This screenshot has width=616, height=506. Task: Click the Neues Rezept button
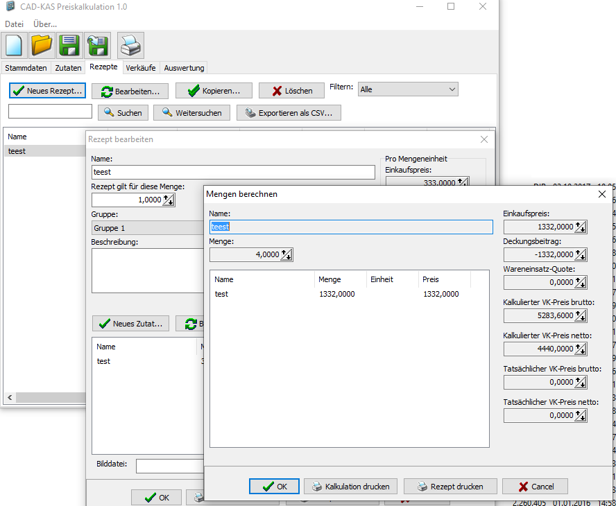[x=47, y=91]
